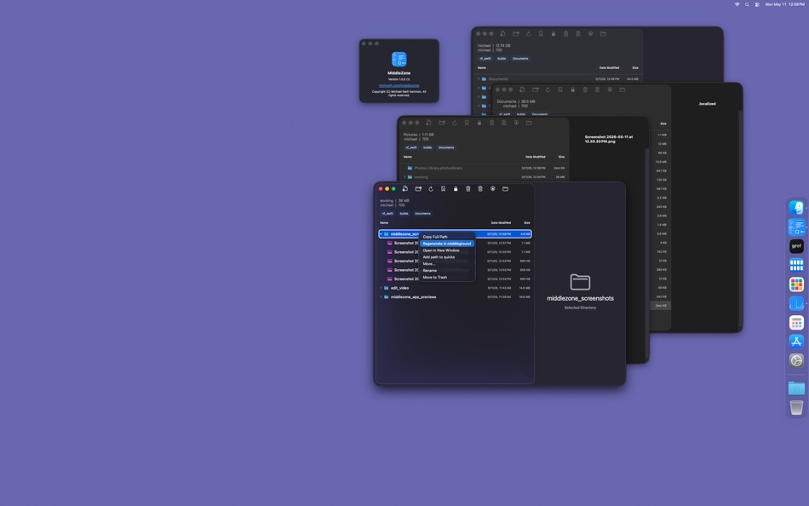Expand the Documents folder in michael 12.74 GB window
809x506 pixels.
tap(479, 79)
